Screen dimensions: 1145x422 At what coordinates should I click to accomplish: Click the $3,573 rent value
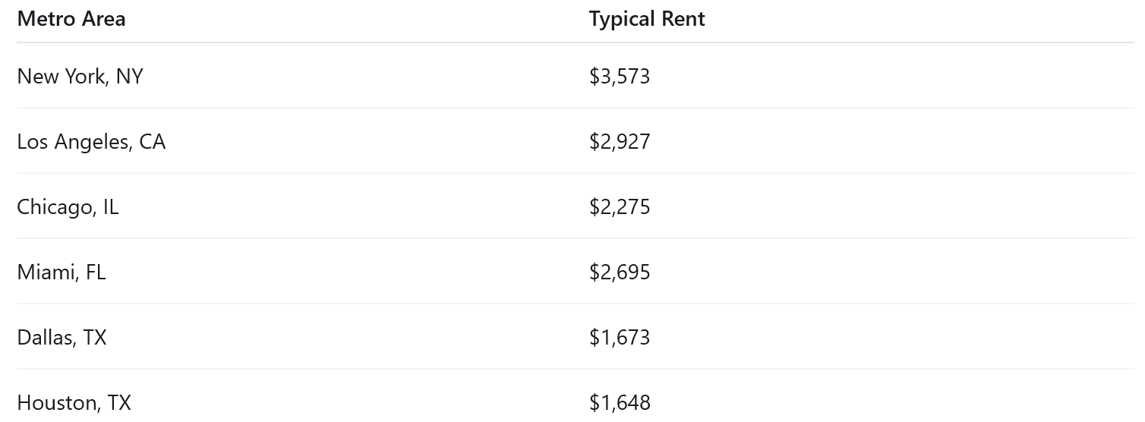620,77
